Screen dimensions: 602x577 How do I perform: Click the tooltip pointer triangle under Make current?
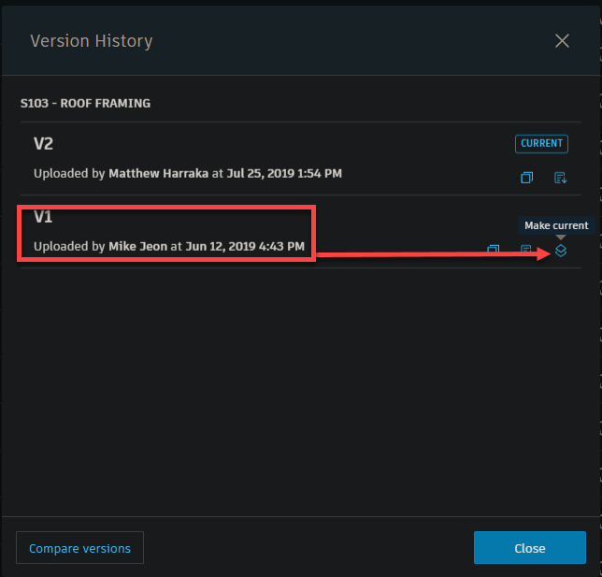tap(561, 237)
